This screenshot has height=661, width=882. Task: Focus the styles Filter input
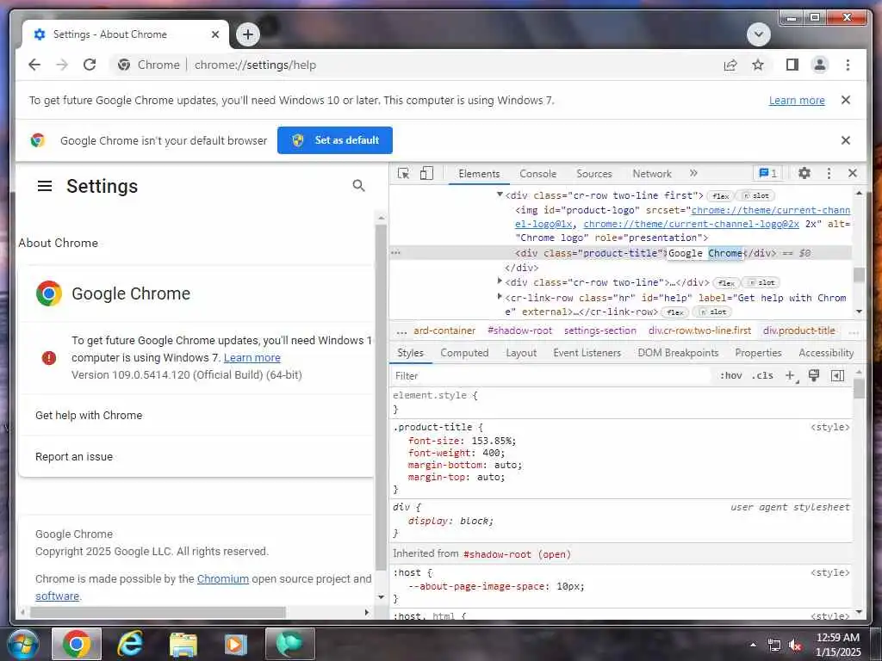(x=551, y=375)
